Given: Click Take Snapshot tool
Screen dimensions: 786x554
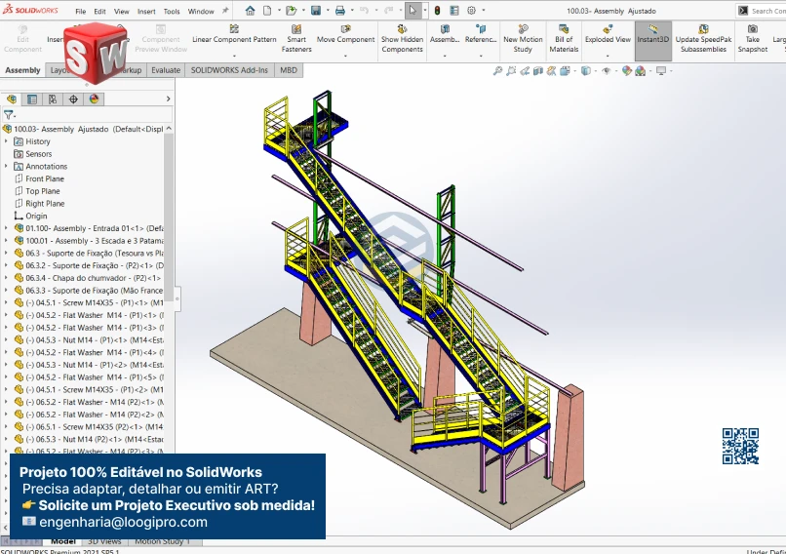Looking at the screenshot, I should tap(752, 39).
